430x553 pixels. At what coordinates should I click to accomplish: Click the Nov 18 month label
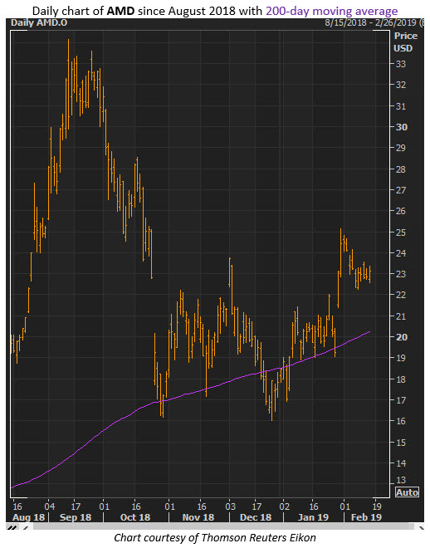click(198, 517)
